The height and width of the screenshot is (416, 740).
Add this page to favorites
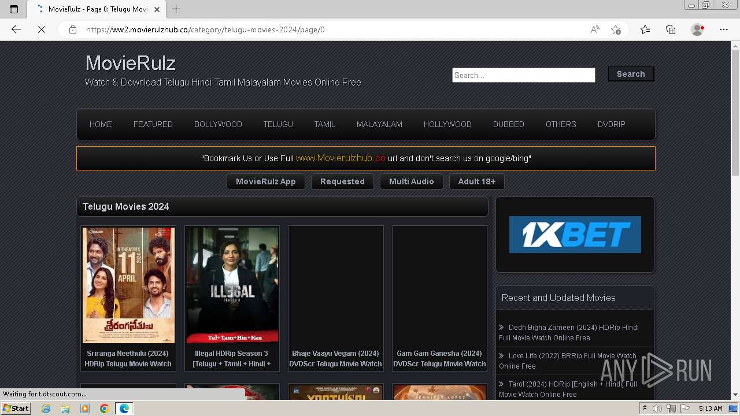(616, 29)
